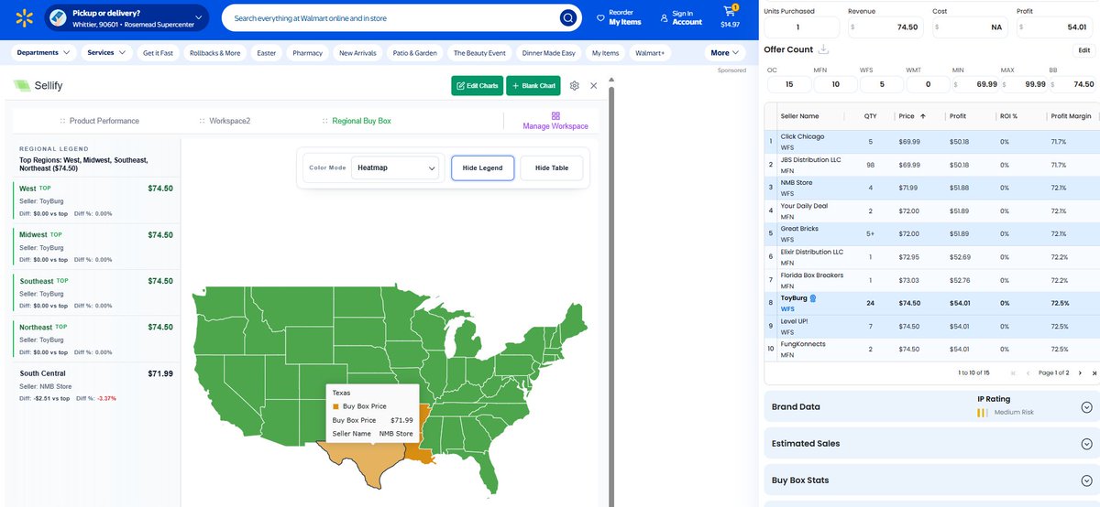
Task: Click the Seller Name column header
Action: [x=800, y=116]
